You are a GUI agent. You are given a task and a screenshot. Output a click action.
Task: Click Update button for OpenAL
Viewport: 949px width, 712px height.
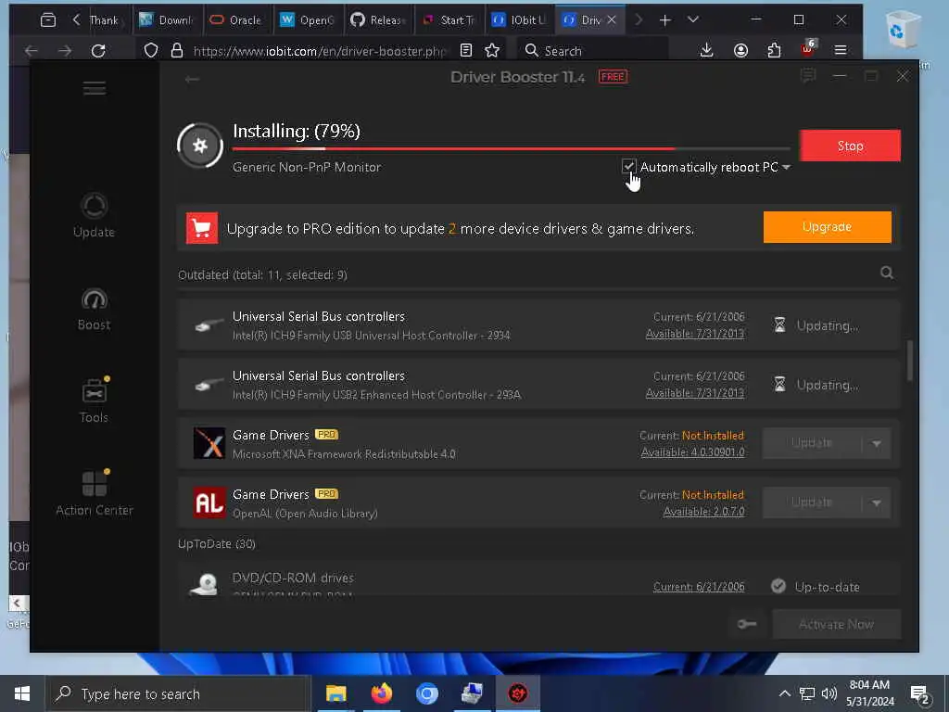pos(812,502)
